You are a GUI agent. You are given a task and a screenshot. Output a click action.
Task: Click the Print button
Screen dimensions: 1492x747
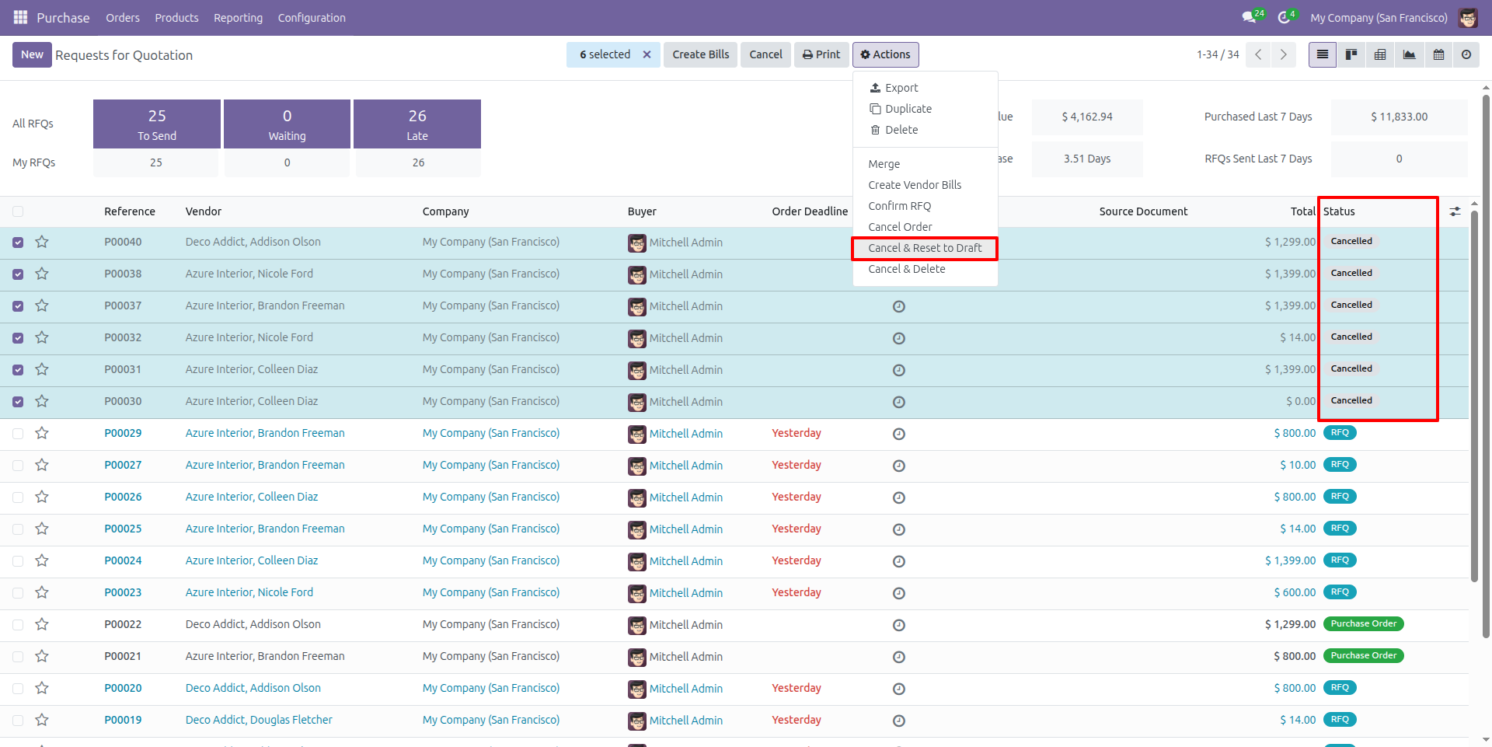(x=821, y=54)
